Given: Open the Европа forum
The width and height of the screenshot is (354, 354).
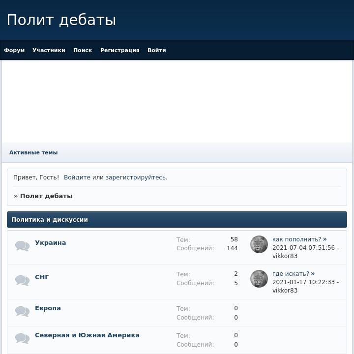Looking at the screenshot, I should 48,308.
